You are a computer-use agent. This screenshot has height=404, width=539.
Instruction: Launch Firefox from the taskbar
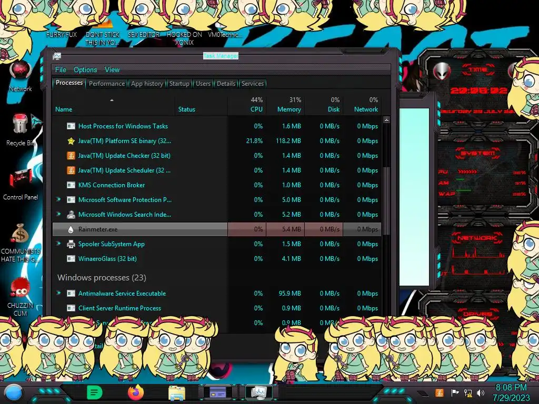point(136,392)
